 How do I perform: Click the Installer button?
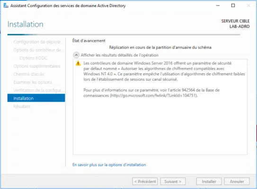209,181
